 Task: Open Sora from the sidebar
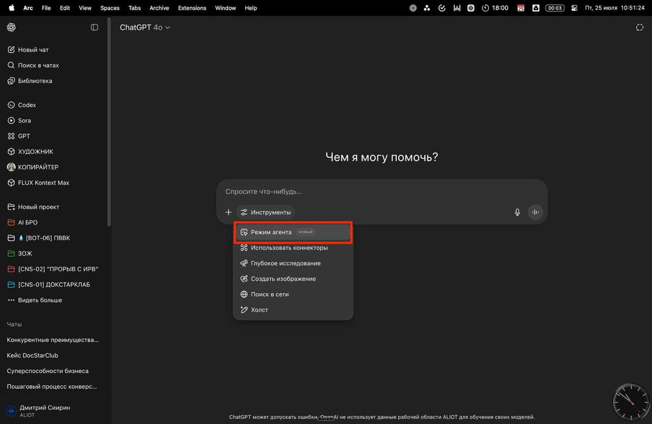pyautogui.click(x=54, y=121)
